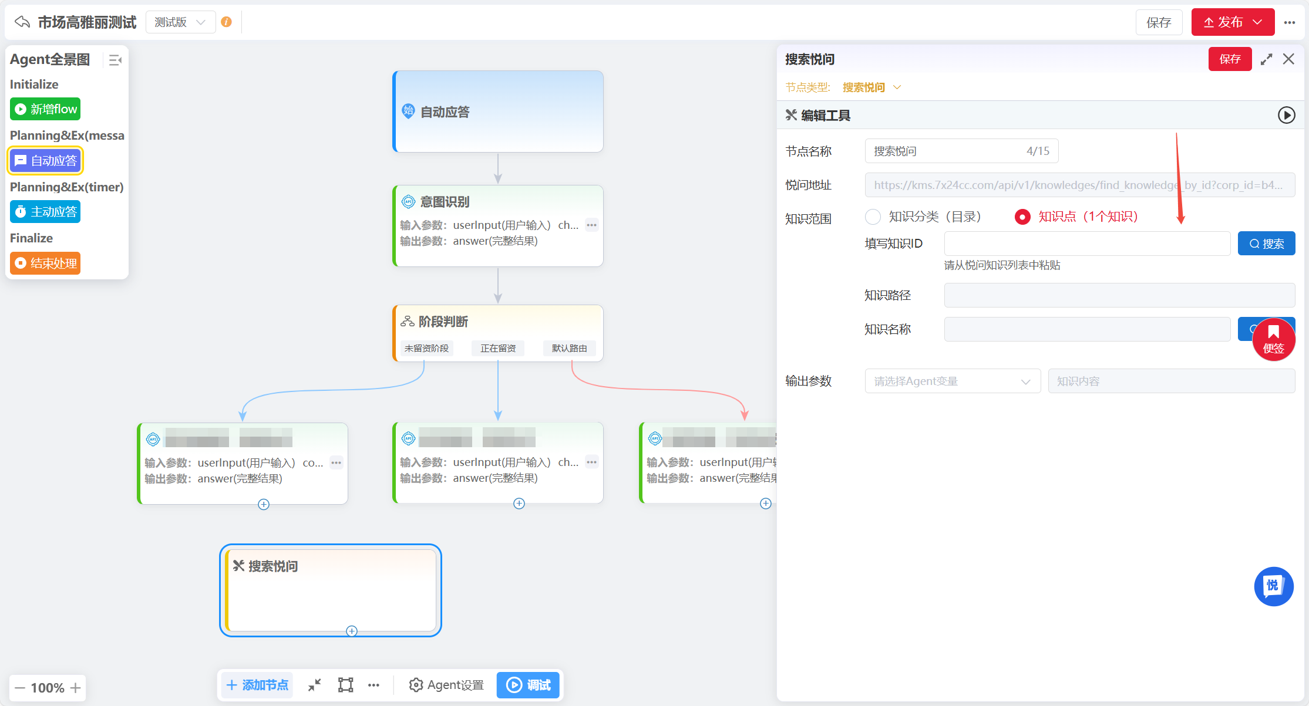Select 结束处理 in the sidebar

pos(46,264)
